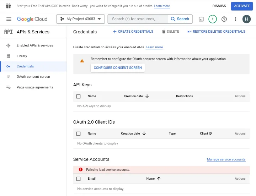
Task: Click Service Accounts Email column header
Action: pyautogui.click(x=91, y=179)
